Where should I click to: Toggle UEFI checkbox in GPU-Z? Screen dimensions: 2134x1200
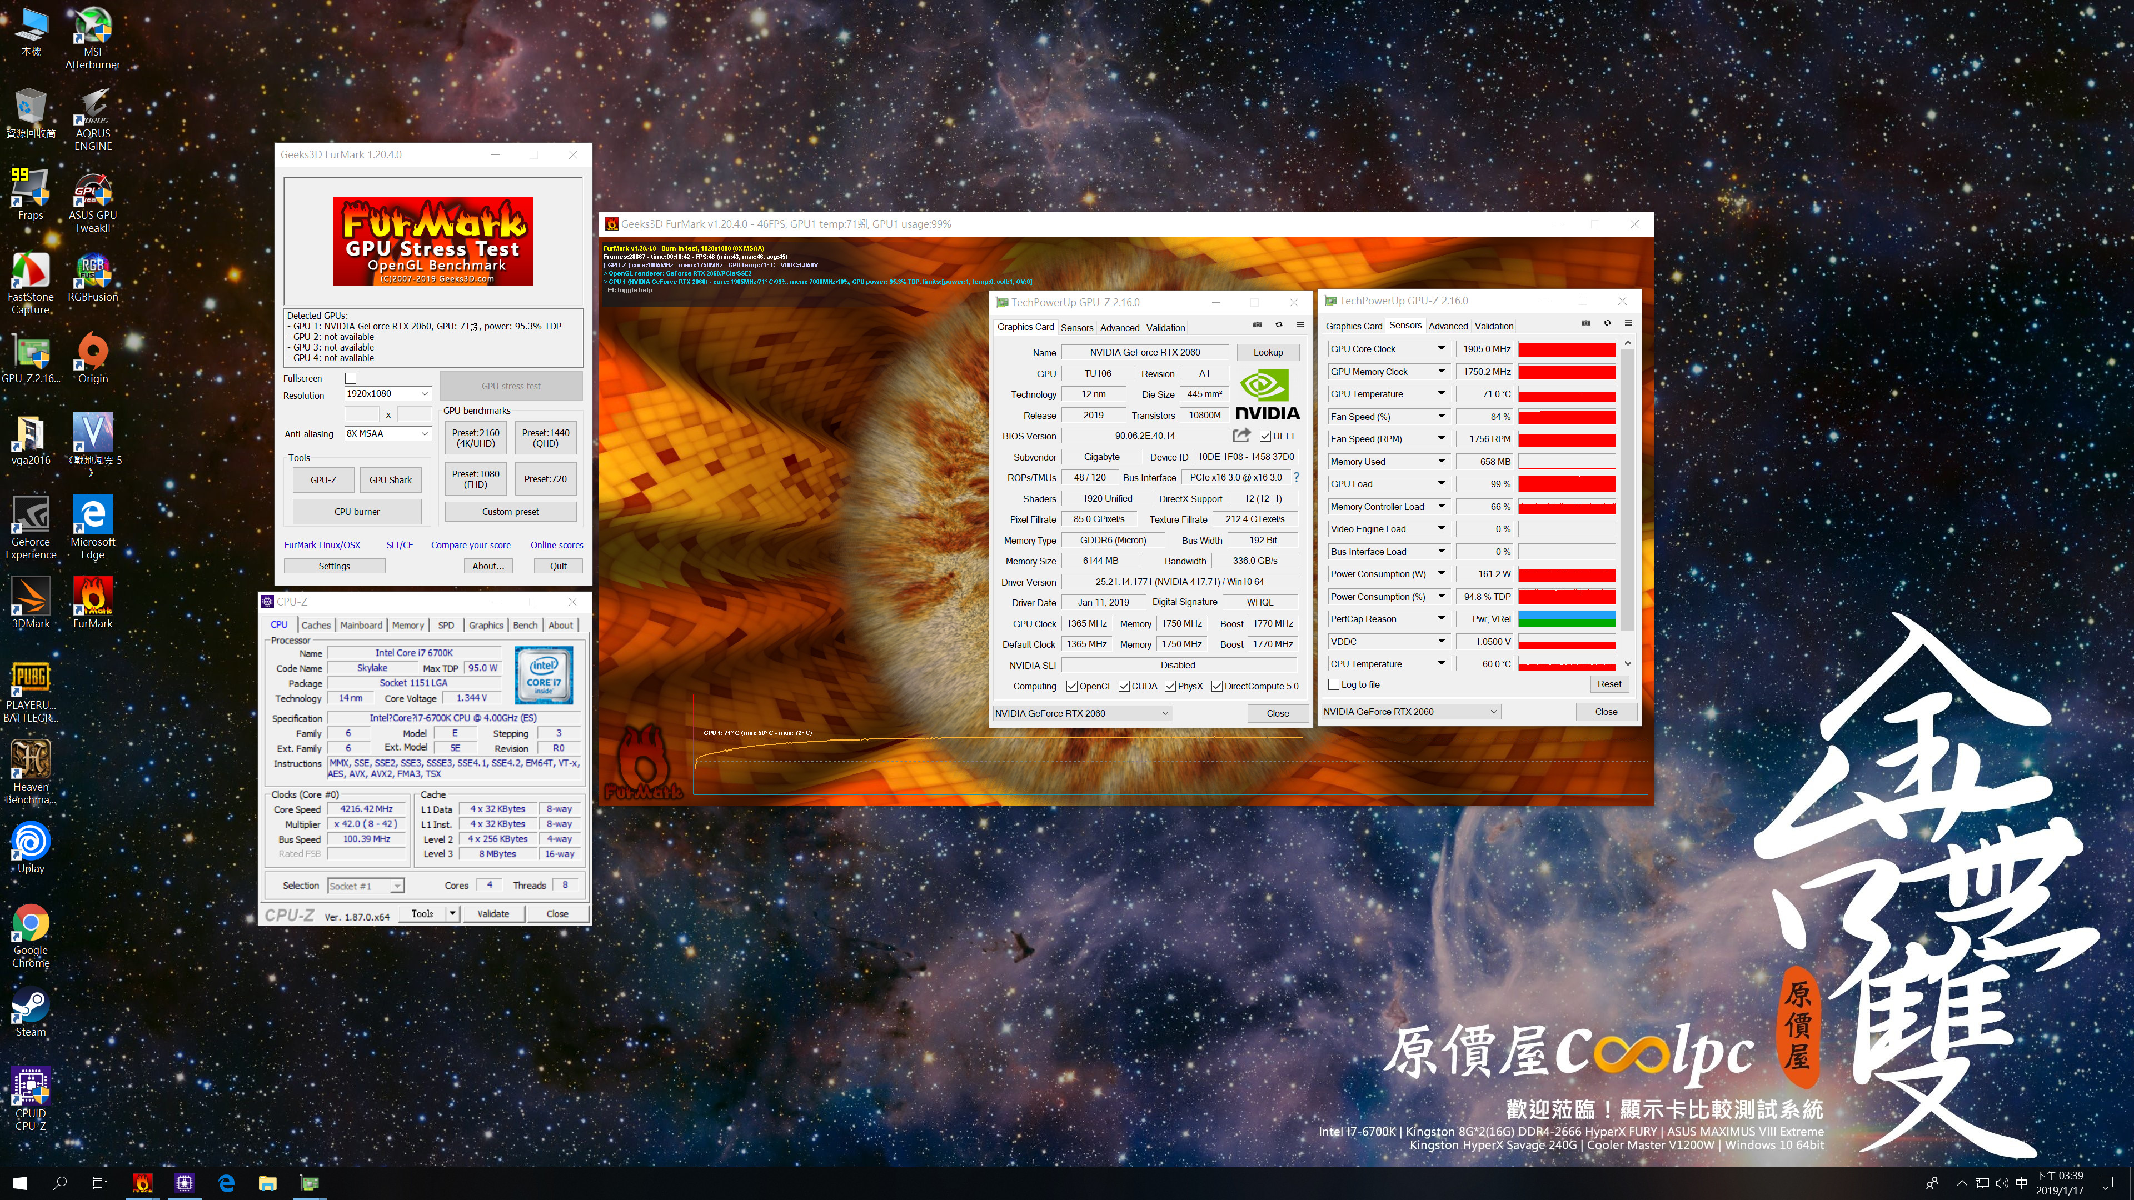point(1265,437)
